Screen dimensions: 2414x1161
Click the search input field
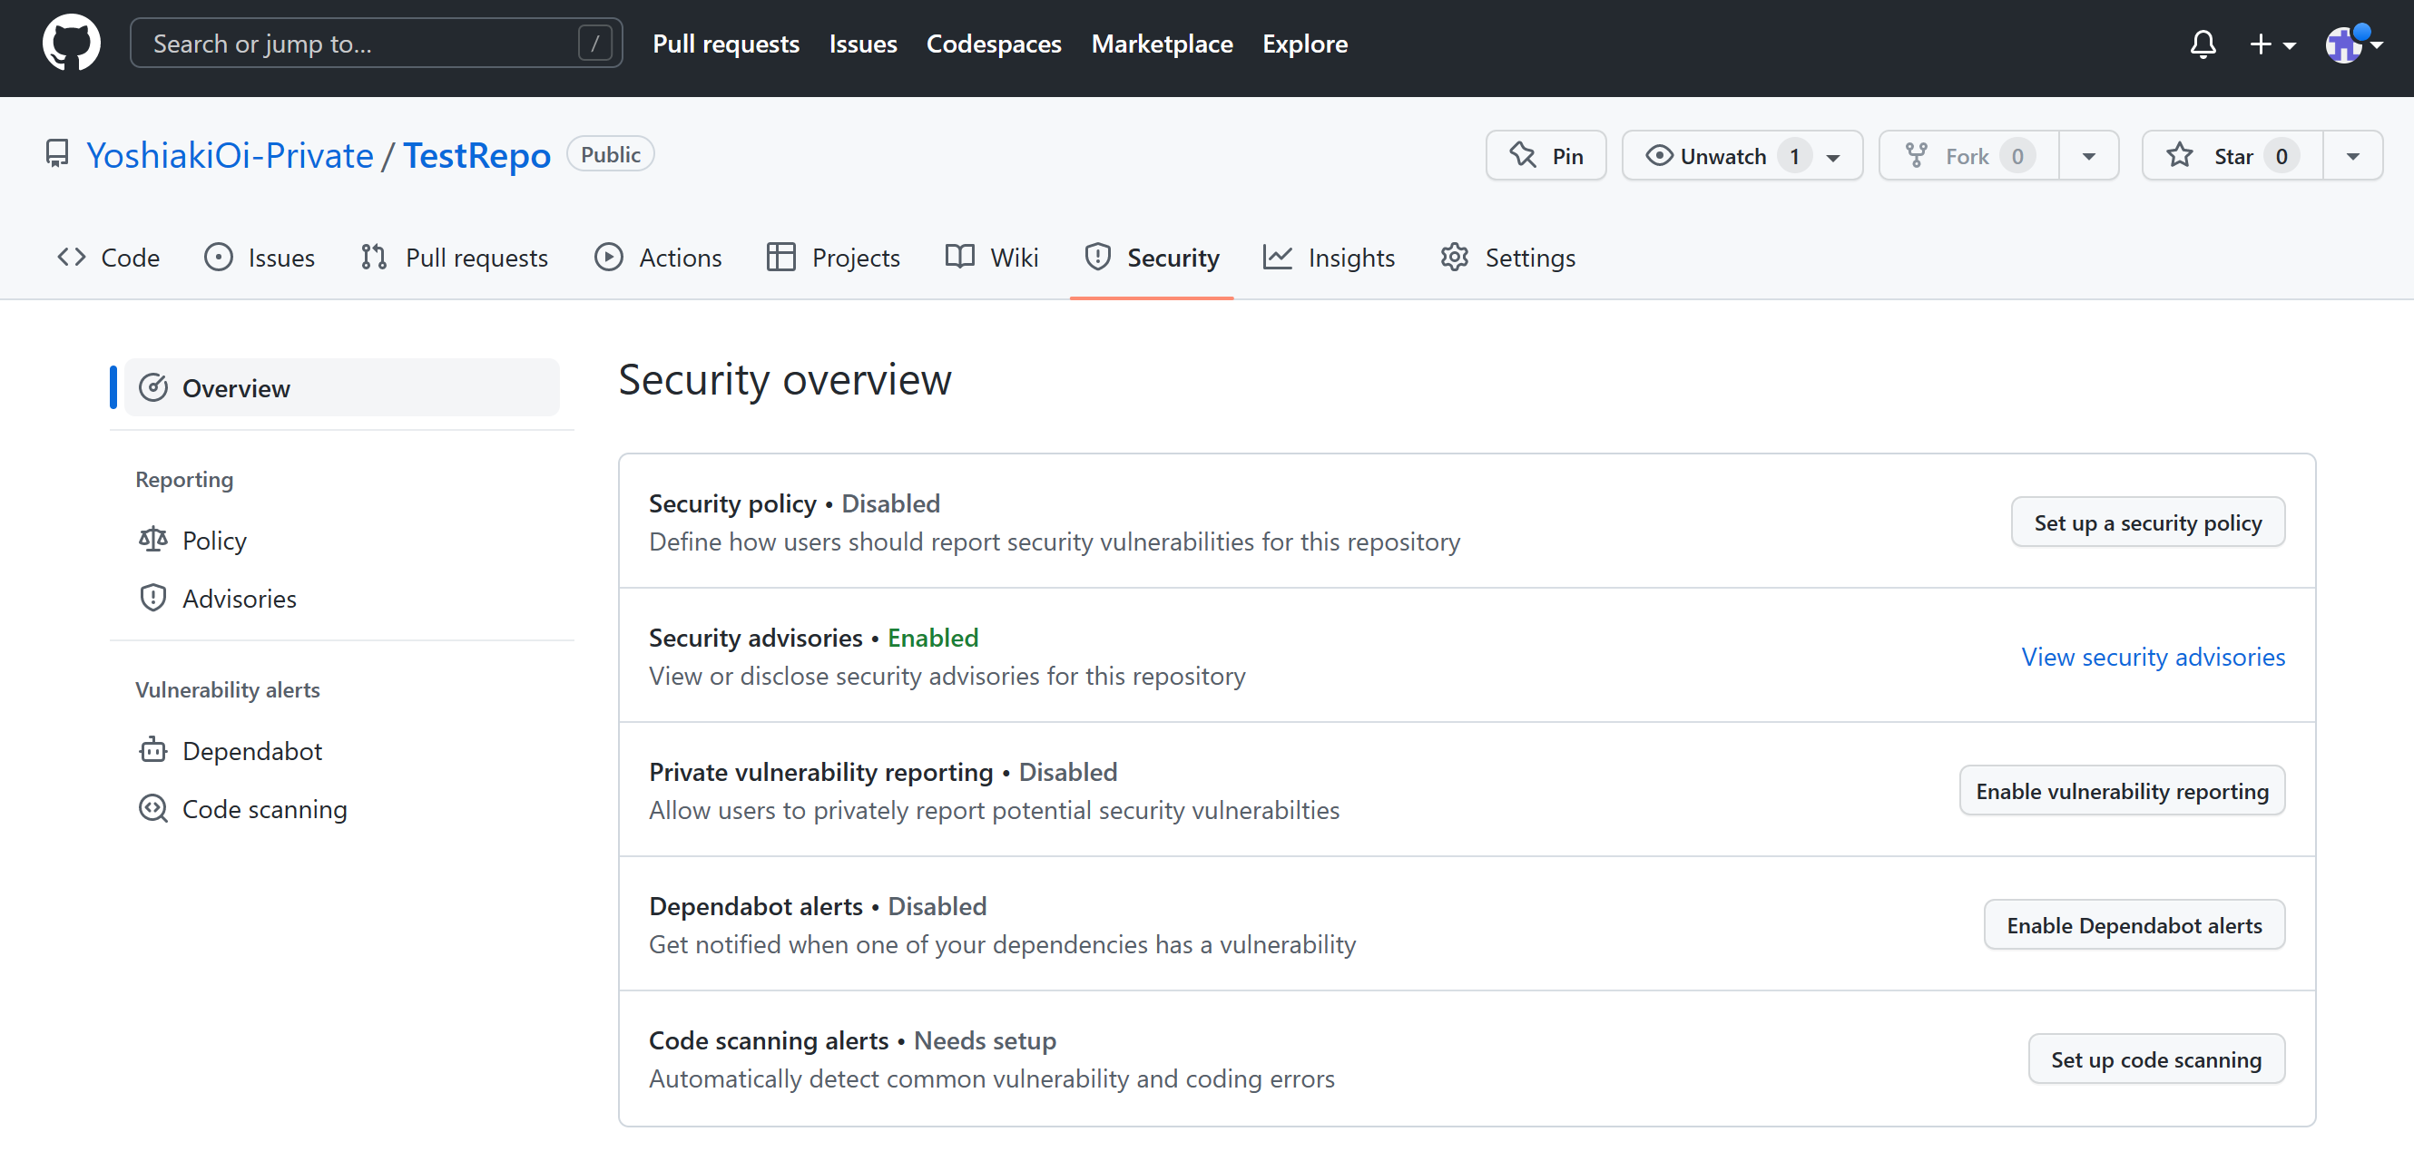point(375,42)
